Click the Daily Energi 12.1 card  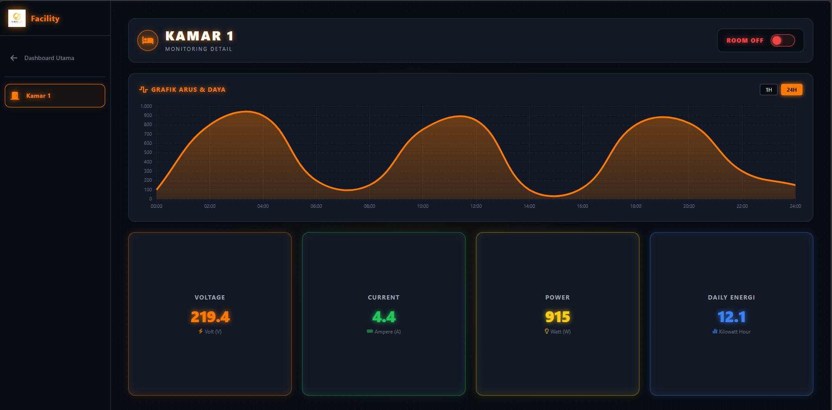coord(732,314)
